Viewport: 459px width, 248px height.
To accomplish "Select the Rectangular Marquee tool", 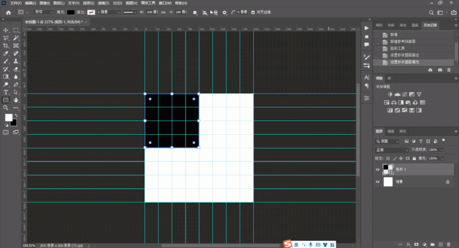I will [16, 30].
